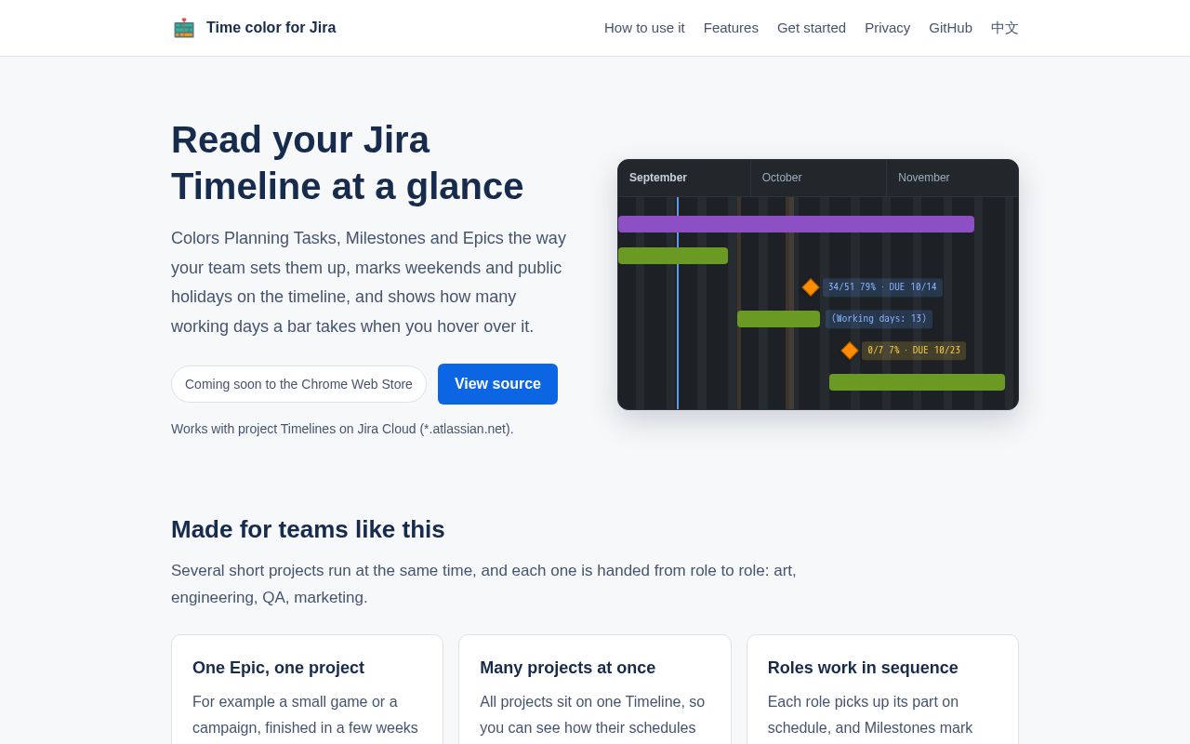The width and height of the screenshot is (1190, 744).
Task: Open the Privacy nav link
Action: point(887,28)
